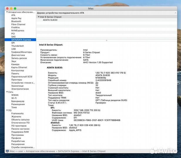Collapse the Аппаратное обеспечение section

click(x=7, y=12)
